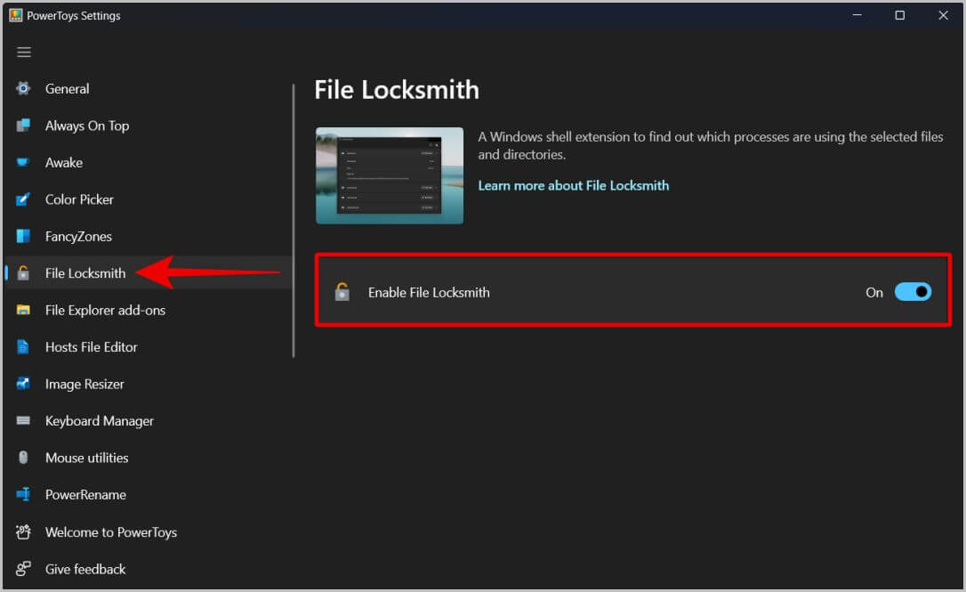Open the General settings page
Viewport: 966px width, 592px height.
(x=67, y=89)
